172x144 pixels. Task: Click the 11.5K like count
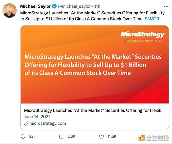pos(112,136)
